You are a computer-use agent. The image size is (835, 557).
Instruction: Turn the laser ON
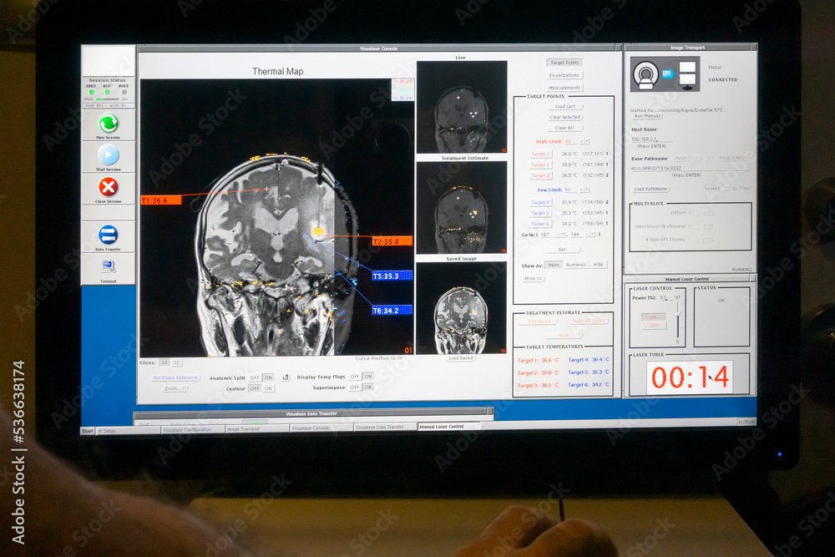(x=654, y=316)
